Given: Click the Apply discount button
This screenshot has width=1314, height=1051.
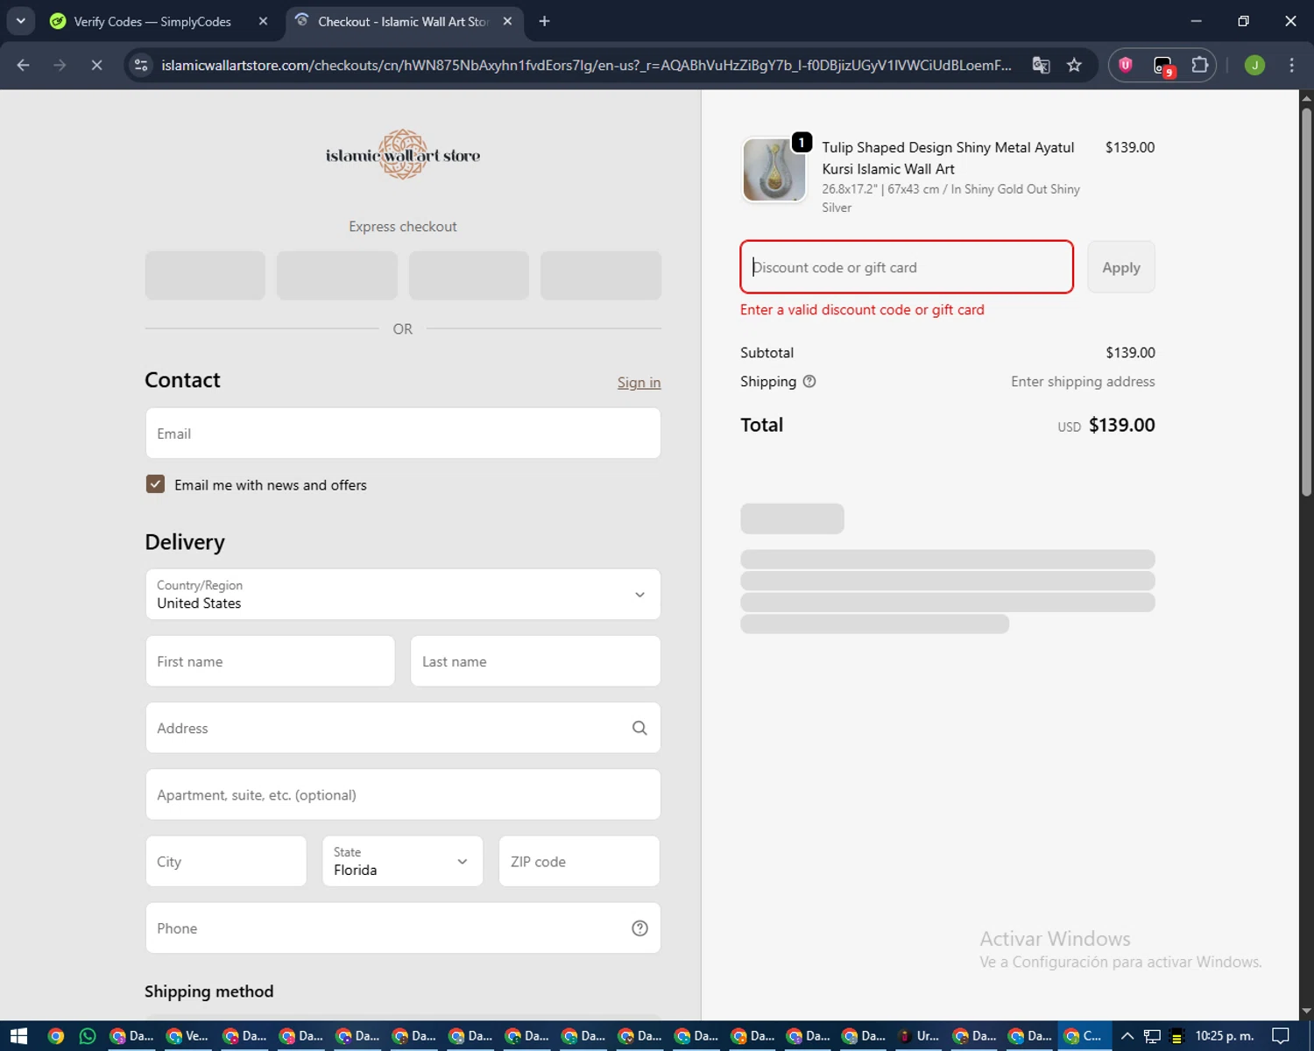Looking at the screenshot, I should coord(1121,267).
